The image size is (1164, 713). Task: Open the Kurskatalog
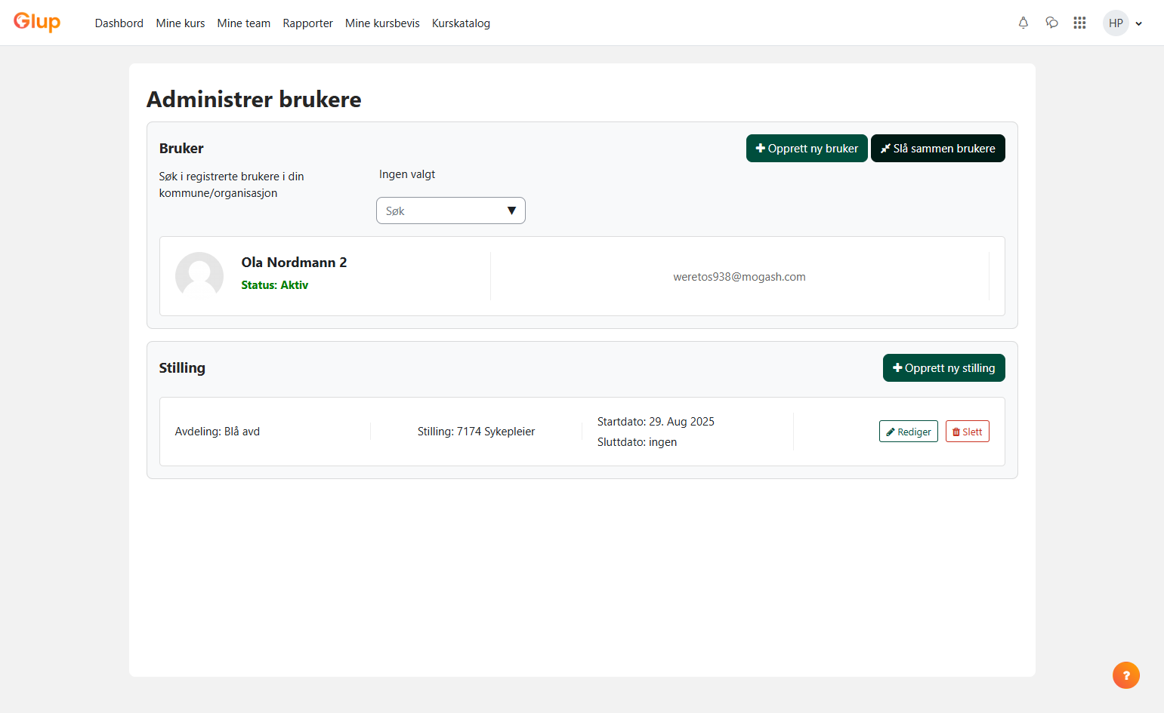tap(461, 23)
